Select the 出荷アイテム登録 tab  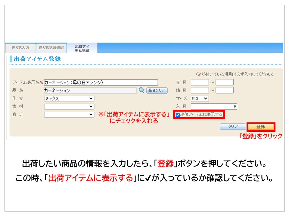click(82, 48)
